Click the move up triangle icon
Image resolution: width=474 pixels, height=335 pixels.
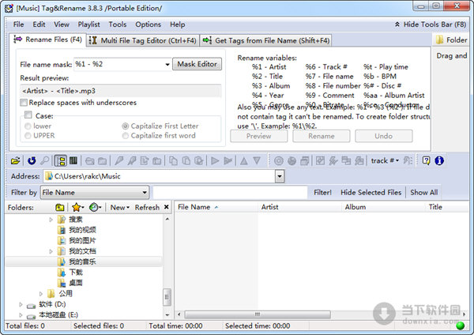point(243,160)
